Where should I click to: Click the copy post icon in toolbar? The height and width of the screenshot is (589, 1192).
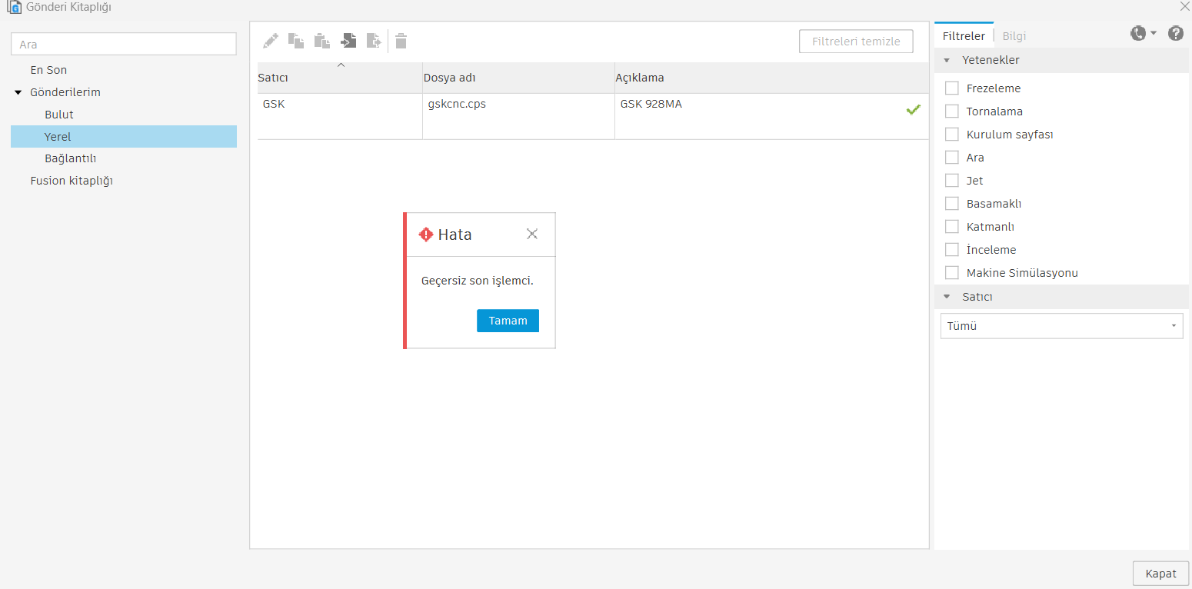296,41
